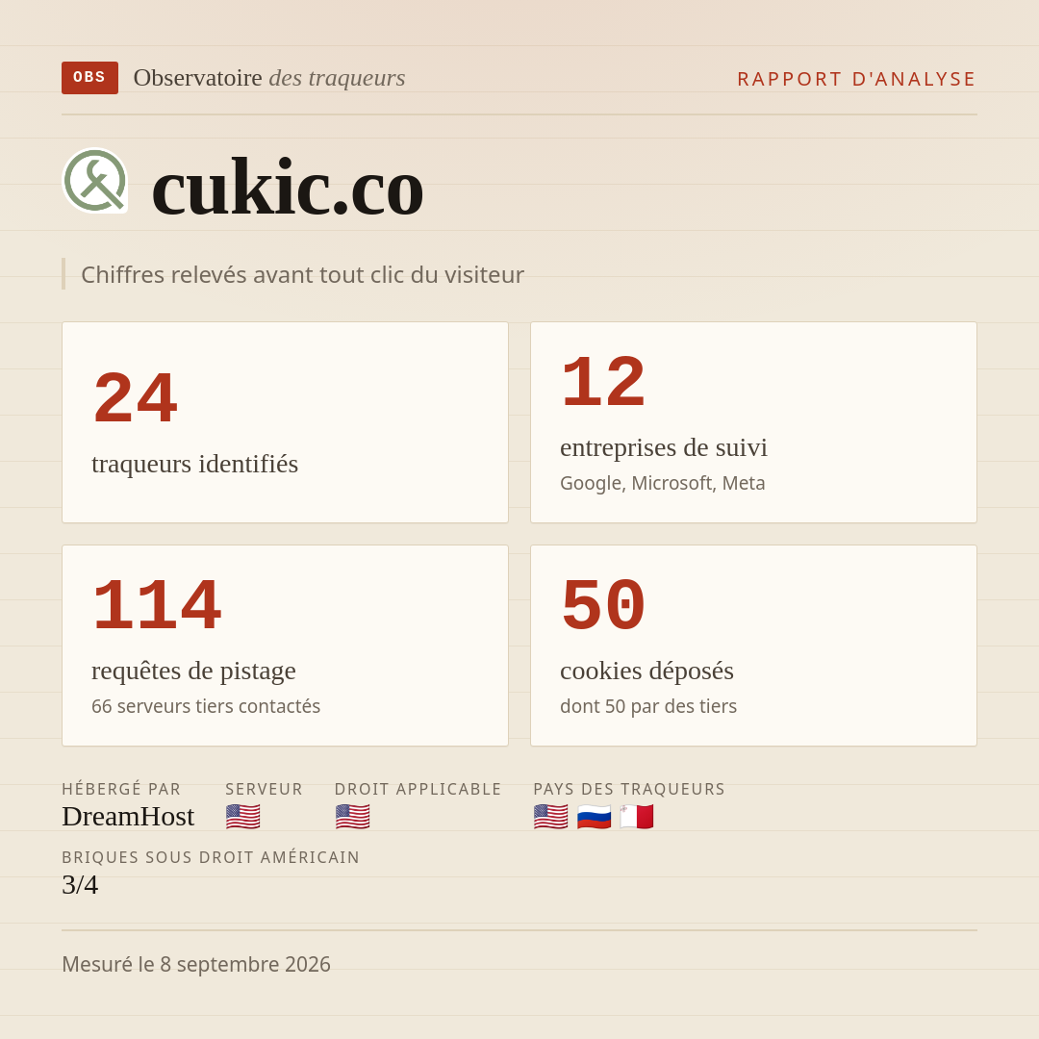
Task: Click the US flag under Serveur
Action: coord(242,817)
